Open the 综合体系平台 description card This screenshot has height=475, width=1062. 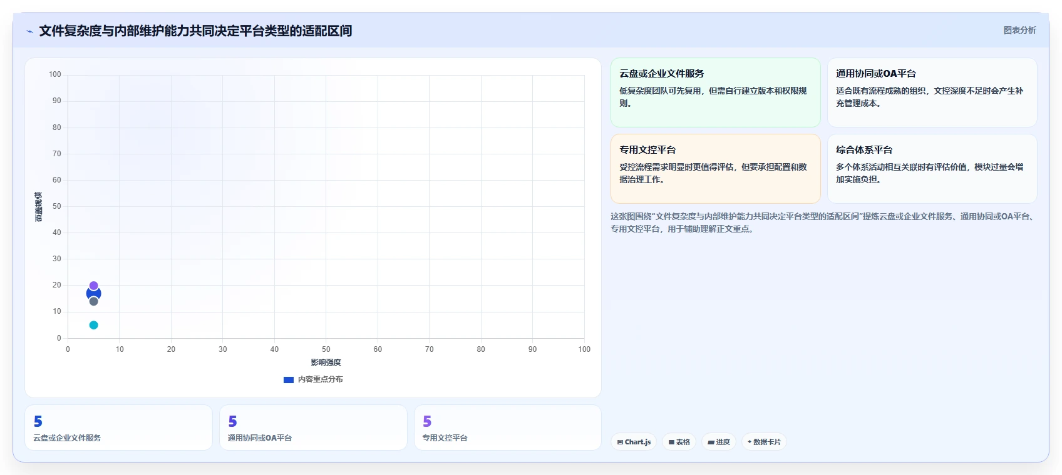coord(932,169)
